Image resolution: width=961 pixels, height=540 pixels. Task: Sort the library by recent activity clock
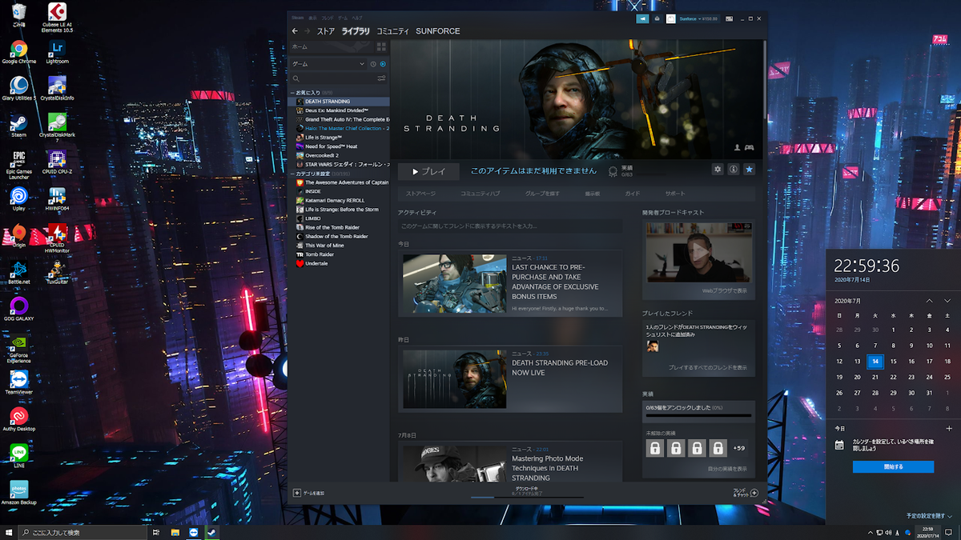(x=373, y=64)
